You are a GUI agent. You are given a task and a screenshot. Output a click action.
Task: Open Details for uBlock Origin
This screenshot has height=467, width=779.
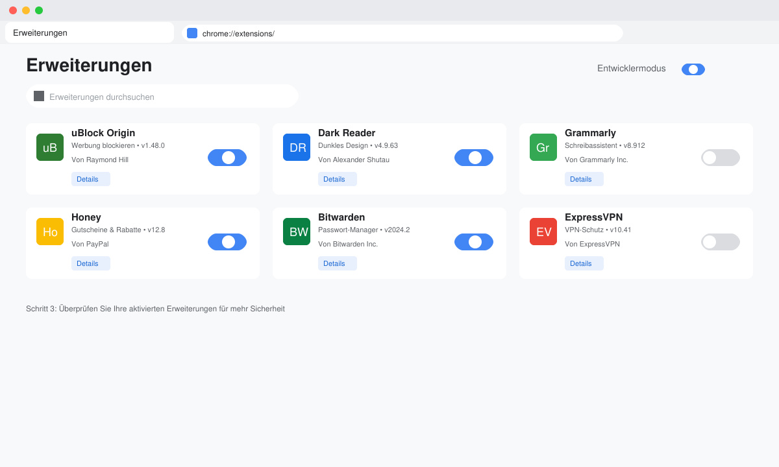coord(91,179)
